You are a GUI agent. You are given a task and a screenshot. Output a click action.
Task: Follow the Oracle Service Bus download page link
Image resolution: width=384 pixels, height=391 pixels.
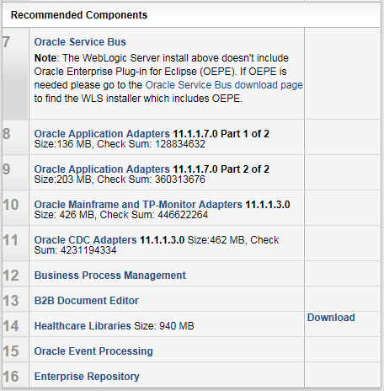224,85
